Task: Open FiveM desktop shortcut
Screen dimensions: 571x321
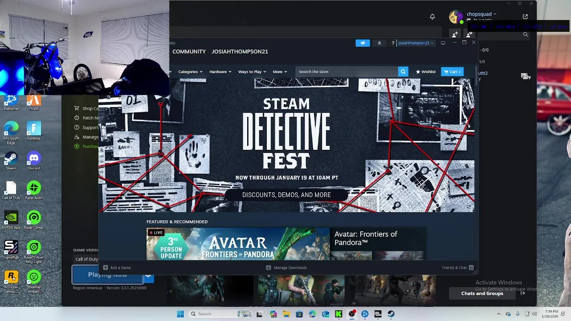Action: pos(33,103)
